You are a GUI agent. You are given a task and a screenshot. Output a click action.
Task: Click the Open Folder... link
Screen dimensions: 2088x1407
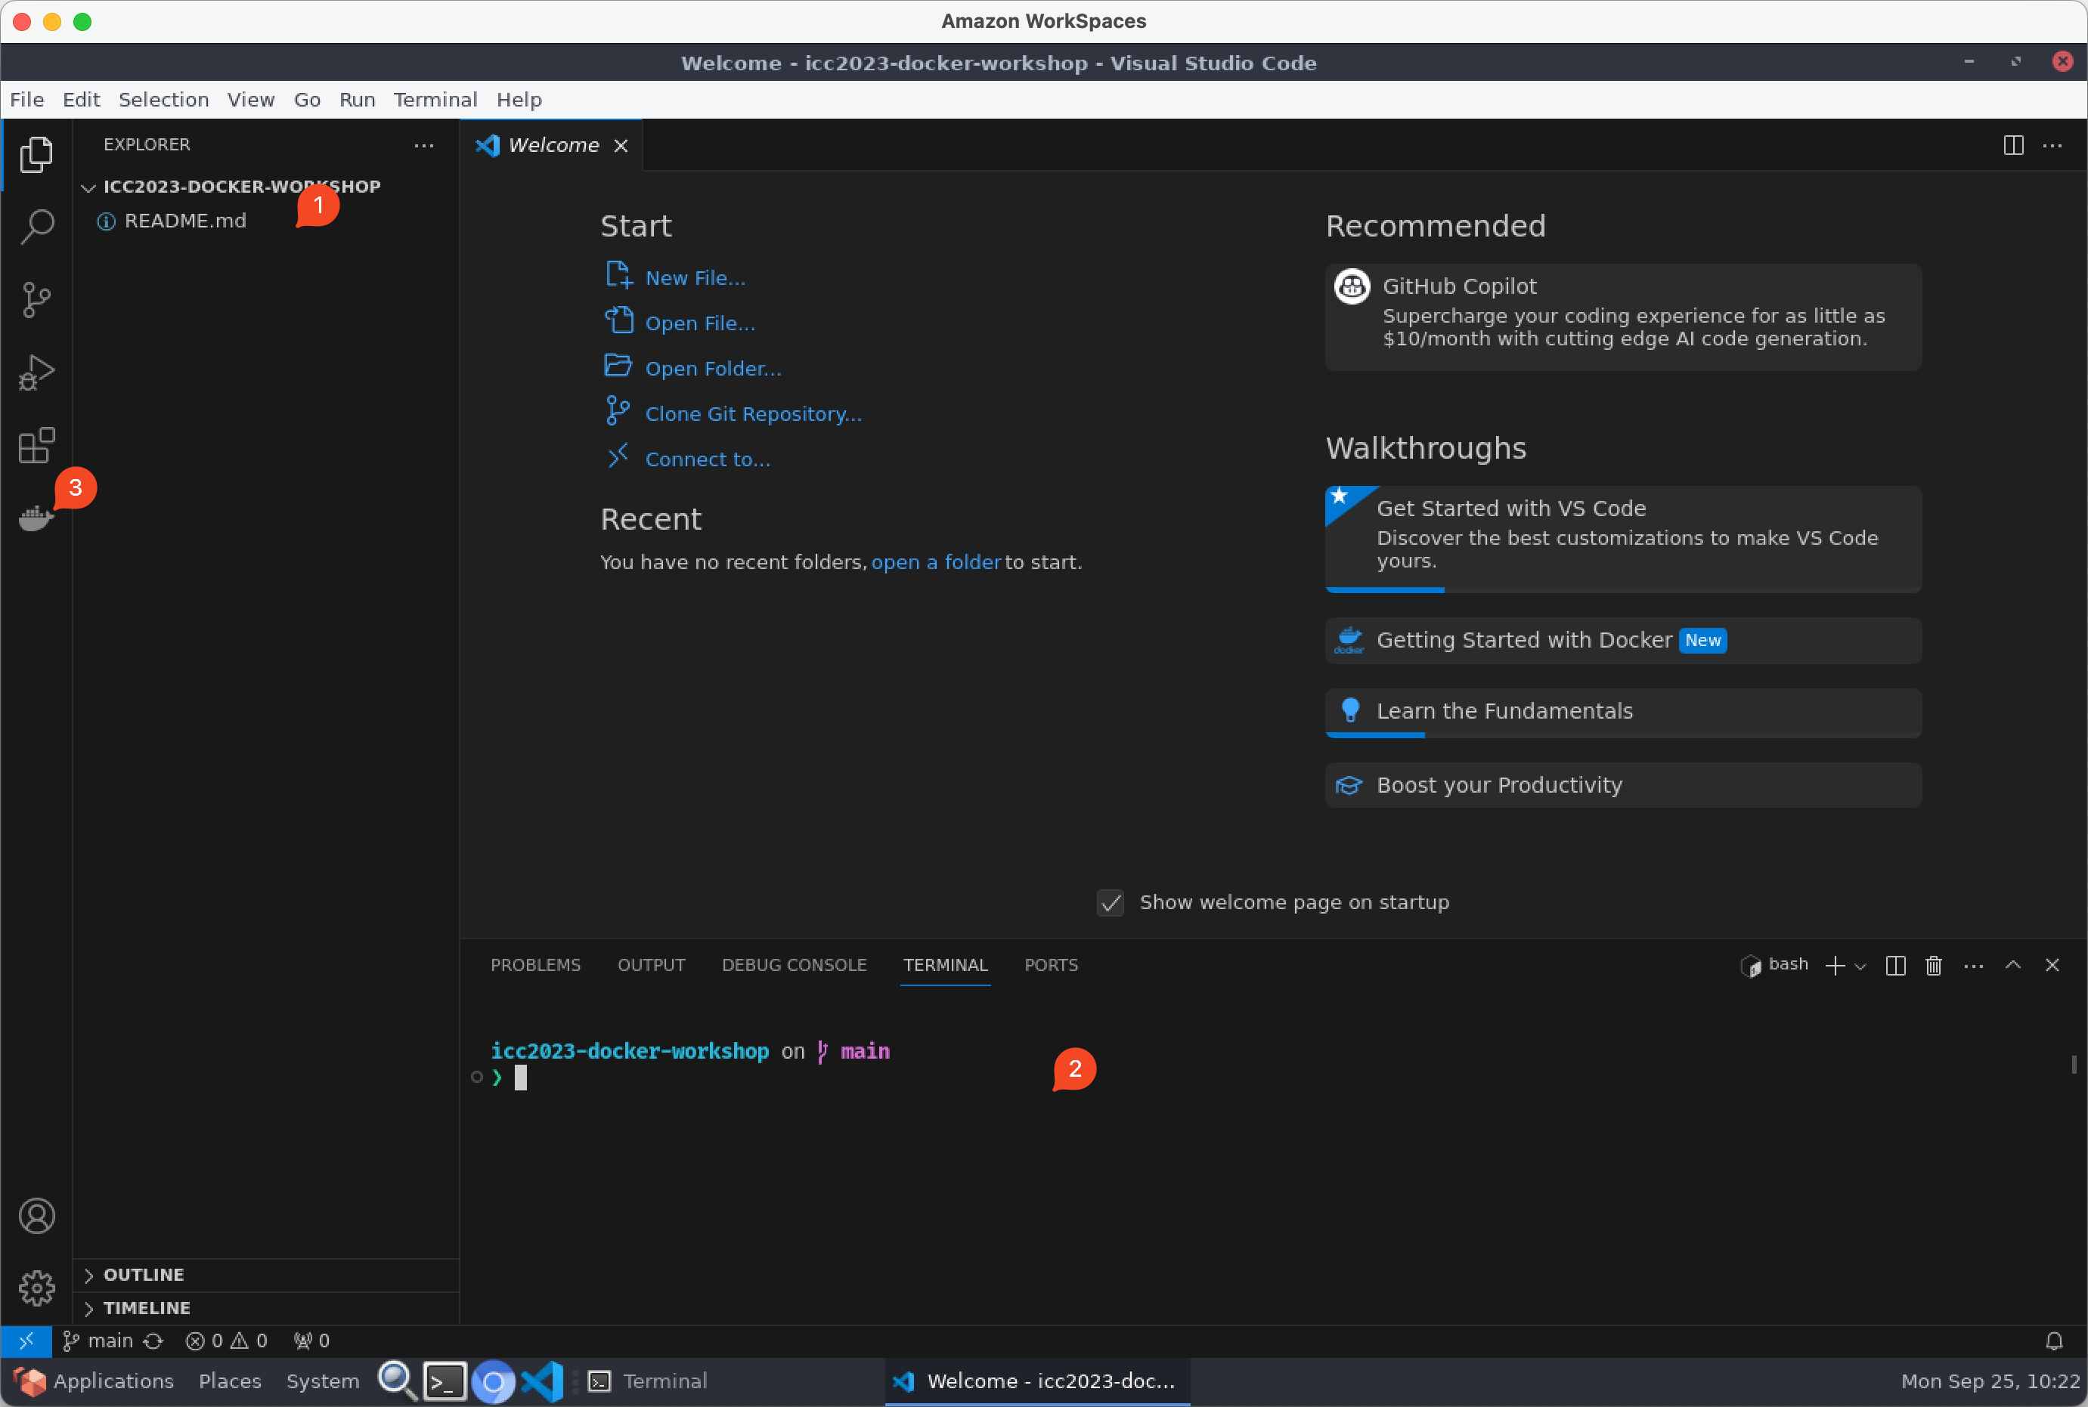point(713,369)
